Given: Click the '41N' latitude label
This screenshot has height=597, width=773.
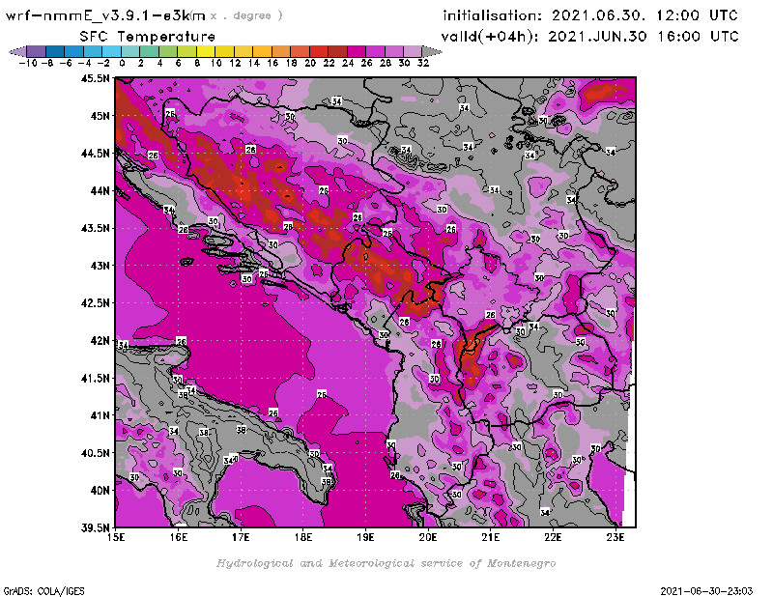Looking at the screenshot, I should point(100,415).
